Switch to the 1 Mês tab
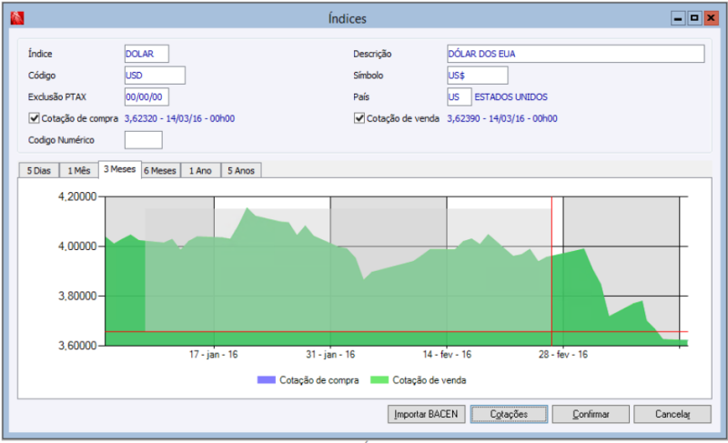 (x=79, y=171)
